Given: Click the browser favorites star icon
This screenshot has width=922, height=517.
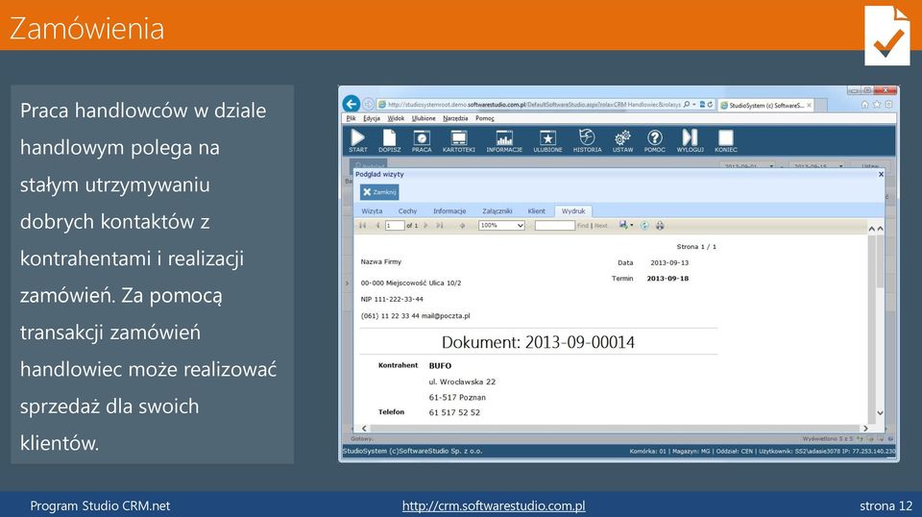Looking at the screenshot, I should click(877, 105).
